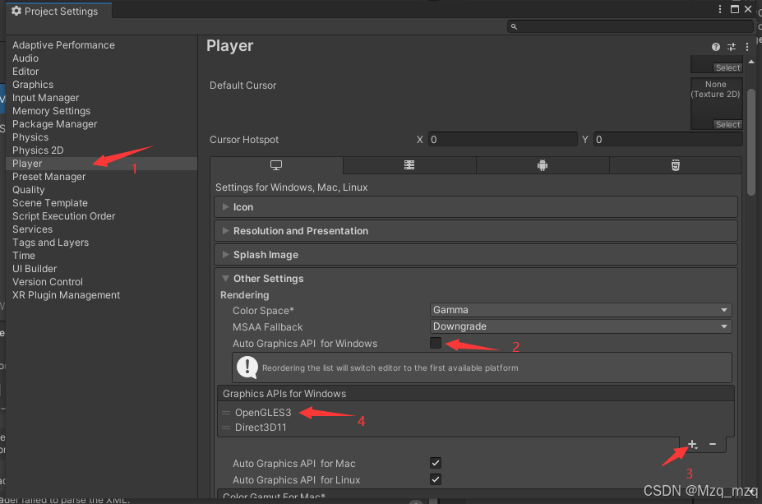The width and height of the screenshot is (762, 504).
Task: Remove selected graphics API with minus button
Action: point(713,444)
